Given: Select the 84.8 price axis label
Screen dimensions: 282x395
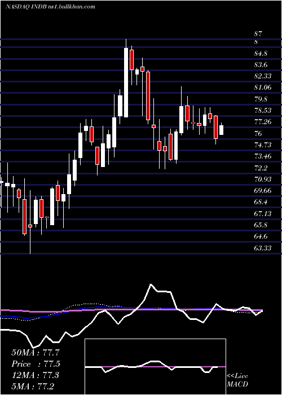Looking at the screenshot, I should point(261,54).
